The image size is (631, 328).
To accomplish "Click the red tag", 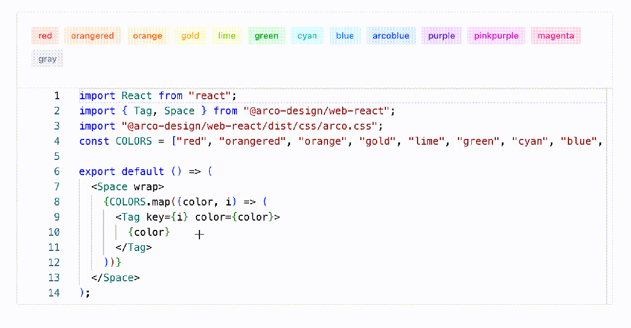I will click(x=45, y=36).
